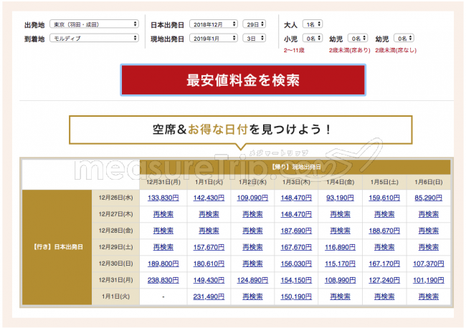
Task: Open the 188,670円 fare link
Action: 384,231
